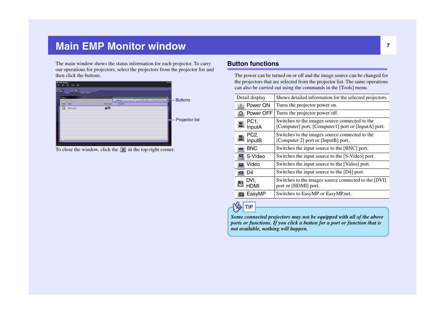Click the hand TIP icon above the tip box
Viewport: 445px width, 314px height.
pyautogui.click(x=237, y=207)
